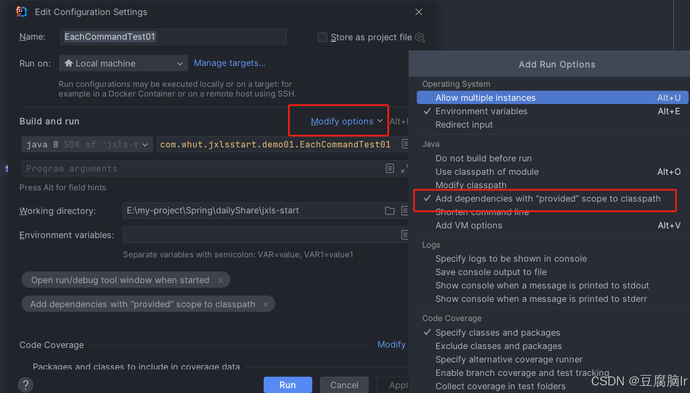Screen dimensions: 690x393
Task: Choose Enable branch coverage and test tracking
Action: coord(553,373)
